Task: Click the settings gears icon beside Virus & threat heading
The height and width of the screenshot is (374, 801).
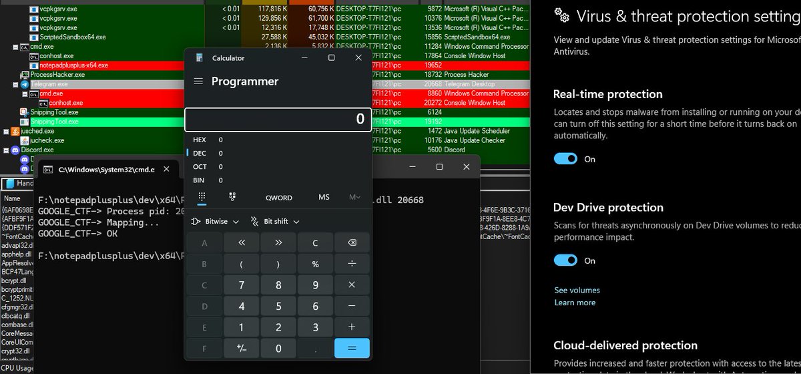Action: point(562,16)
